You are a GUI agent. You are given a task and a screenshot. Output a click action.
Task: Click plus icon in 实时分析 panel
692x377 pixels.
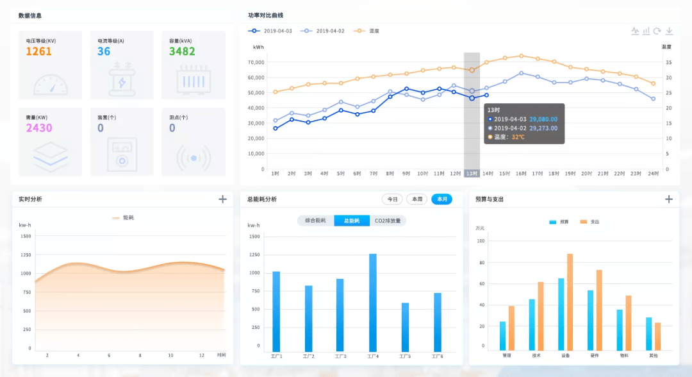222,199
